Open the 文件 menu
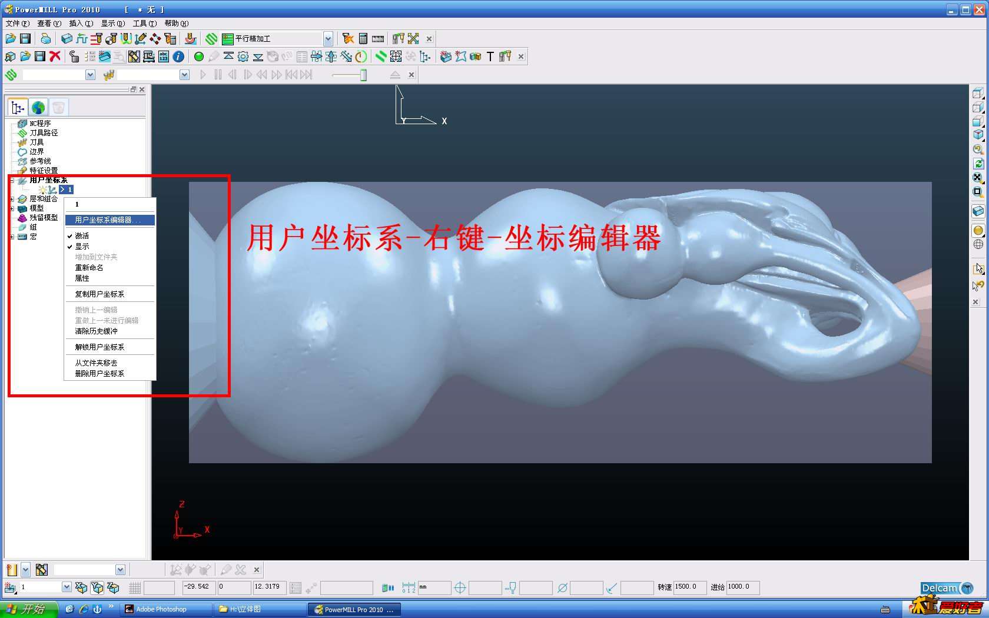This screenshot has height=618, width=989. click(x=17, y=24)
